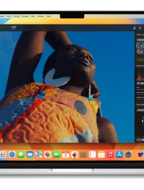Open the Window menu

40,16
